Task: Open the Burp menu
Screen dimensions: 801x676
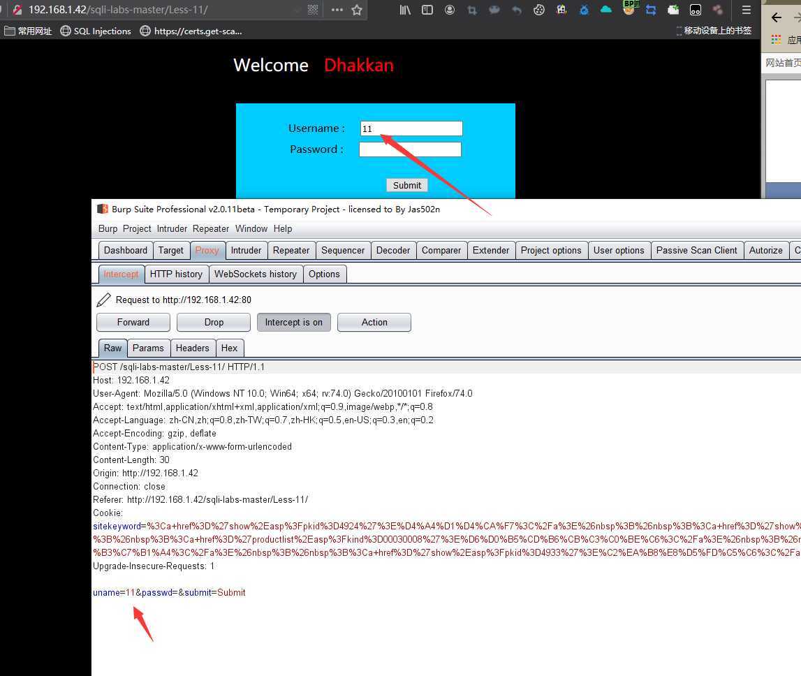Action: (108, 228)
